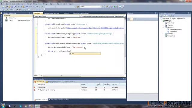
Task: Click the Categorized view icon in Properties panel
Action: click(x=129, y=19)
